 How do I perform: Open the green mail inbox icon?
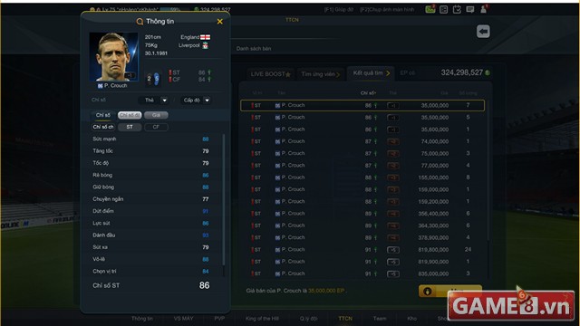430,9
